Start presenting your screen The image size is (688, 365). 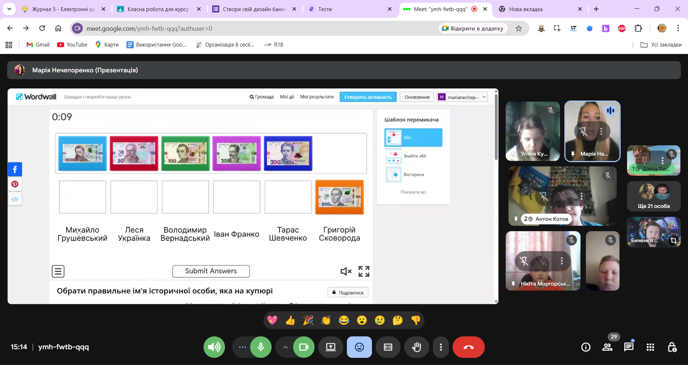coord(330,347)
